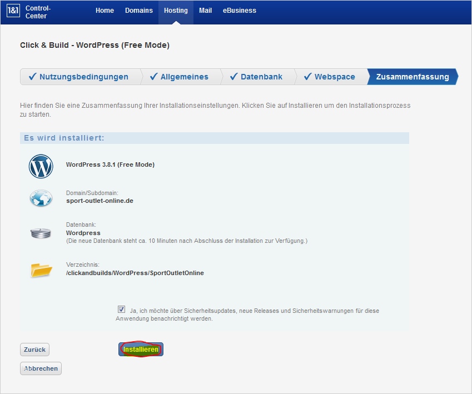Click the Abbrechen button
The image size is (472, 394).
click(41, 368)
